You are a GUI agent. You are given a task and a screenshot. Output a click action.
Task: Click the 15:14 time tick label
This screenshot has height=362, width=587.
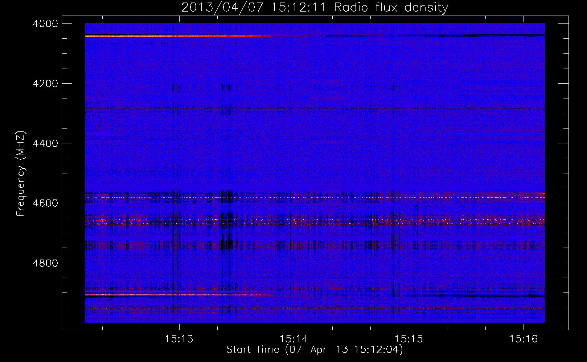click(x=294, y=339)
